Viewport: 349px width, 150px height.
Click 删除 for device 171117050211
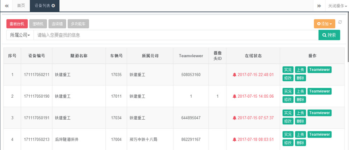tap(300, 78)
